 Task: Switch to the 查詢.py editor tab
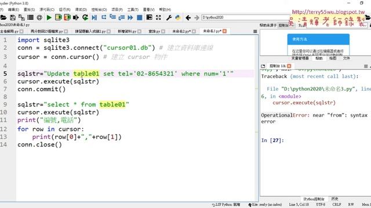tap(154, 31)
